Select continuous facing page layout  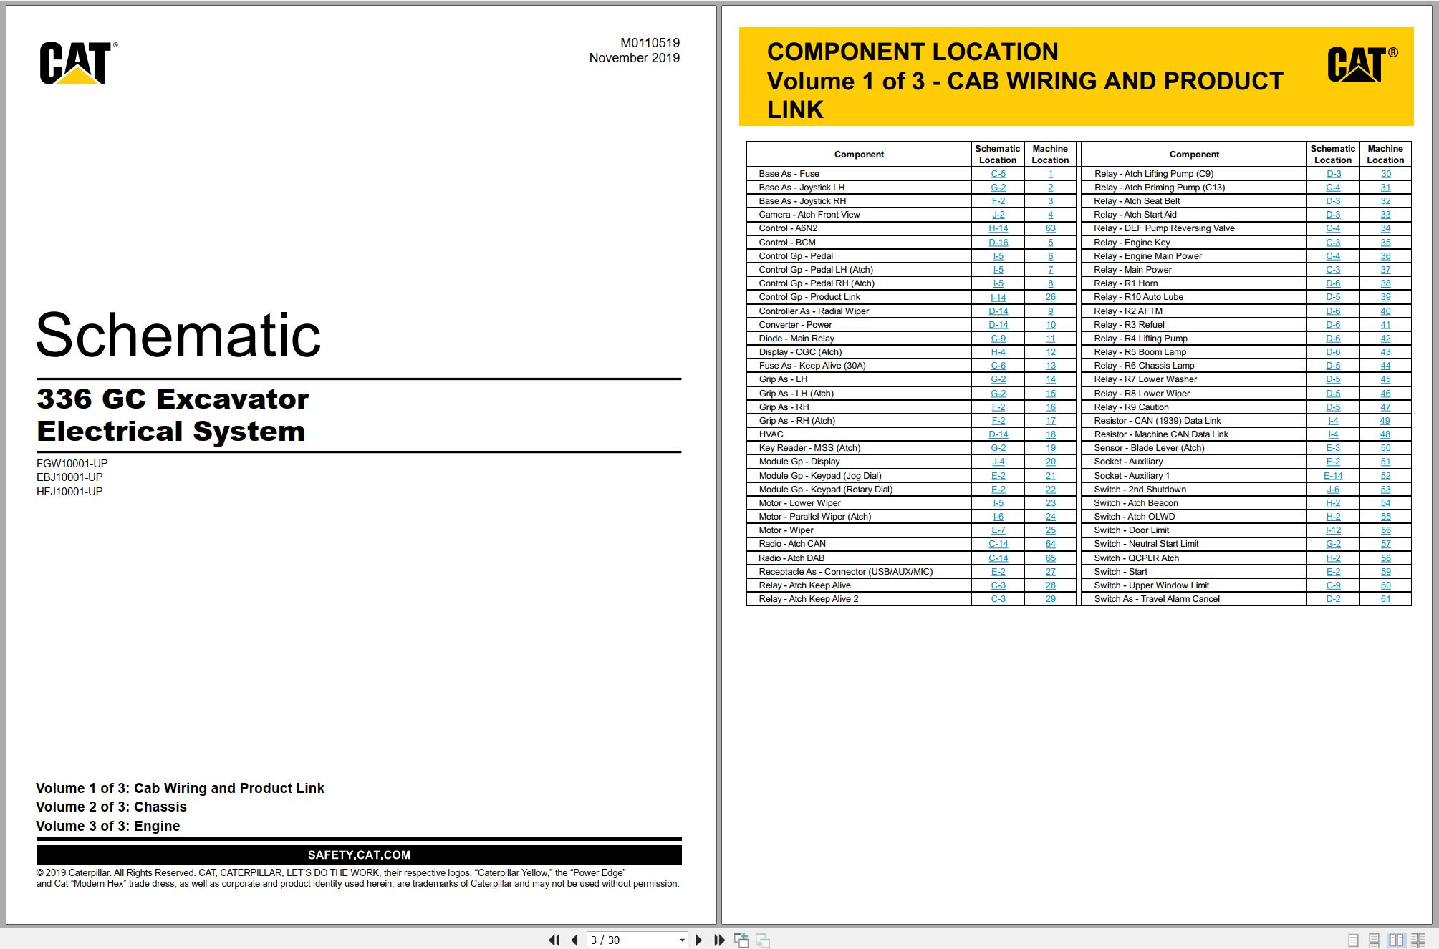tap(1418, 940)
